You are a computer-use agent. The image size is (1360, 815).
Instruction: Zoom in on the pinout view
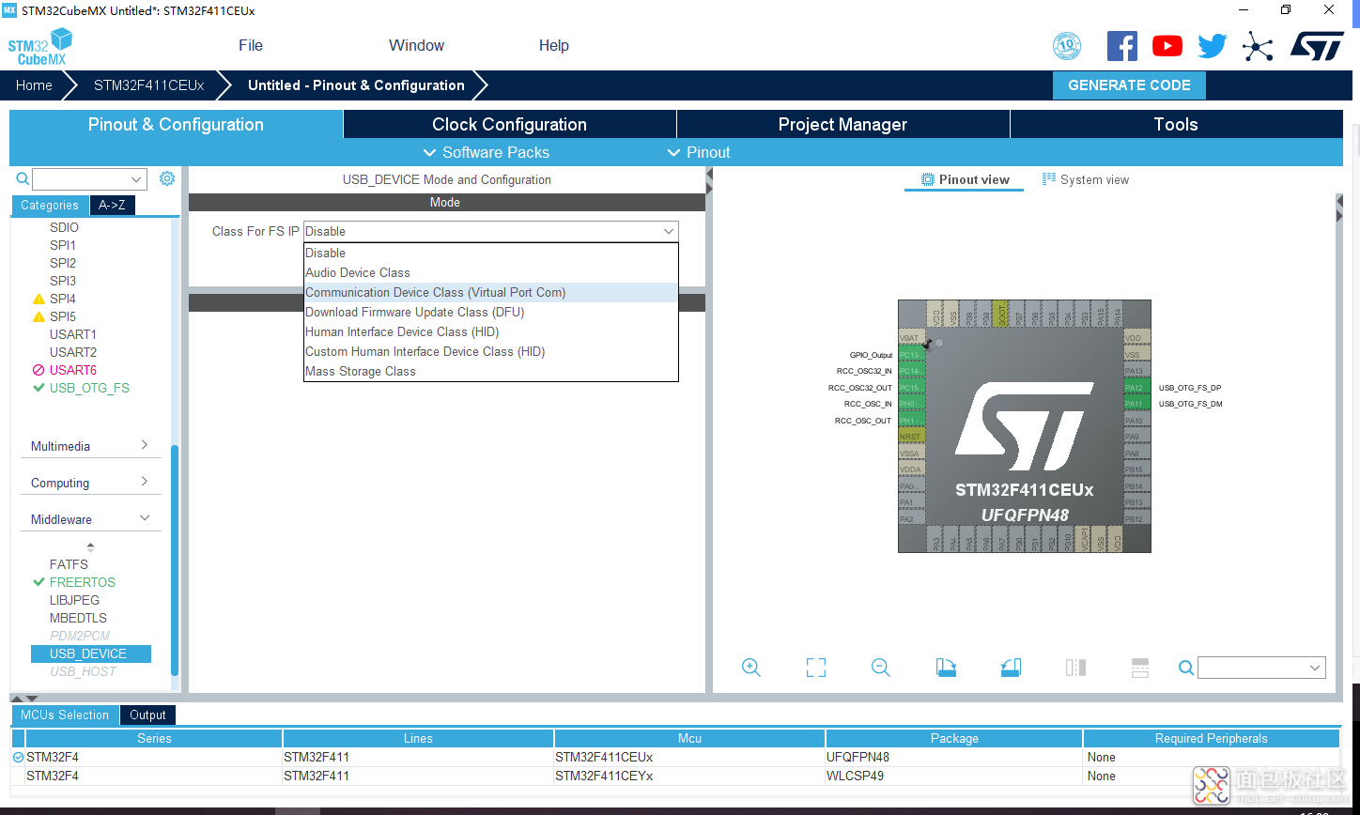coord(750,668)
